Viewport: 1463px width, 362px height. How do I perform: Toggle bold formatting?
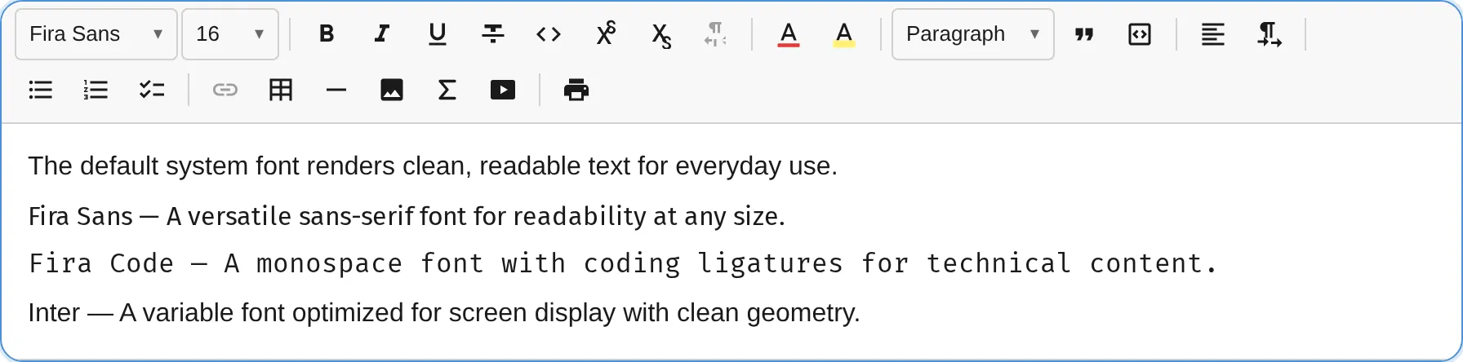coord(327,34)
